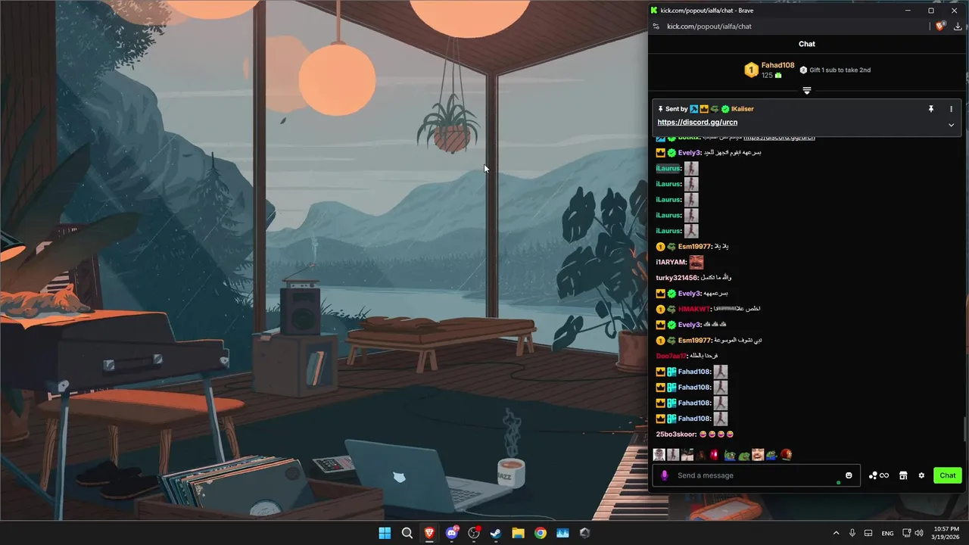Open the clock showing 10:57 PM
The width and height of the screenshot is (969, 545).
946,533
